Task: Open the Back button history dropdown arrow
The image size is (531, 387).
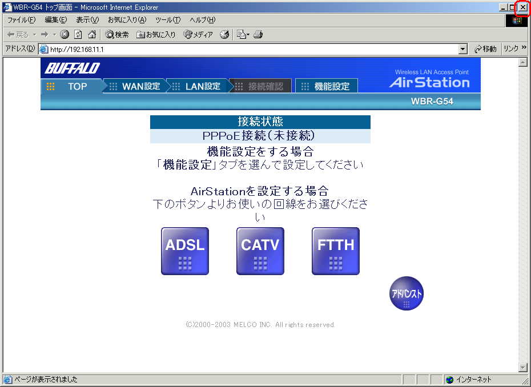Action: (x=34, y=35)
